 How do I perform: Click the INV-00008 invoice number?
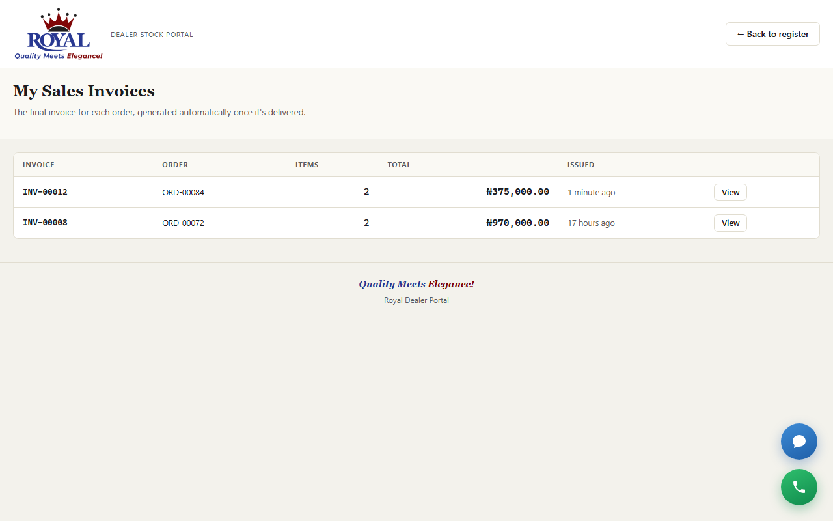point(45,223)
